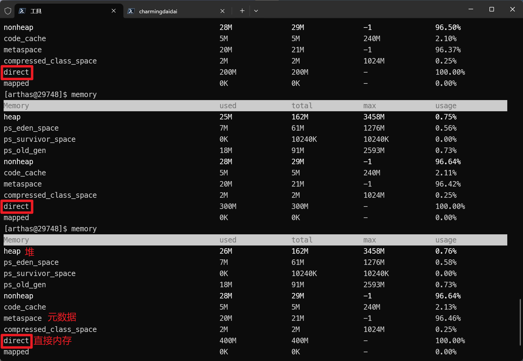
Task: Click the 96.50% nonheap usage value
Action: [448, 28]
